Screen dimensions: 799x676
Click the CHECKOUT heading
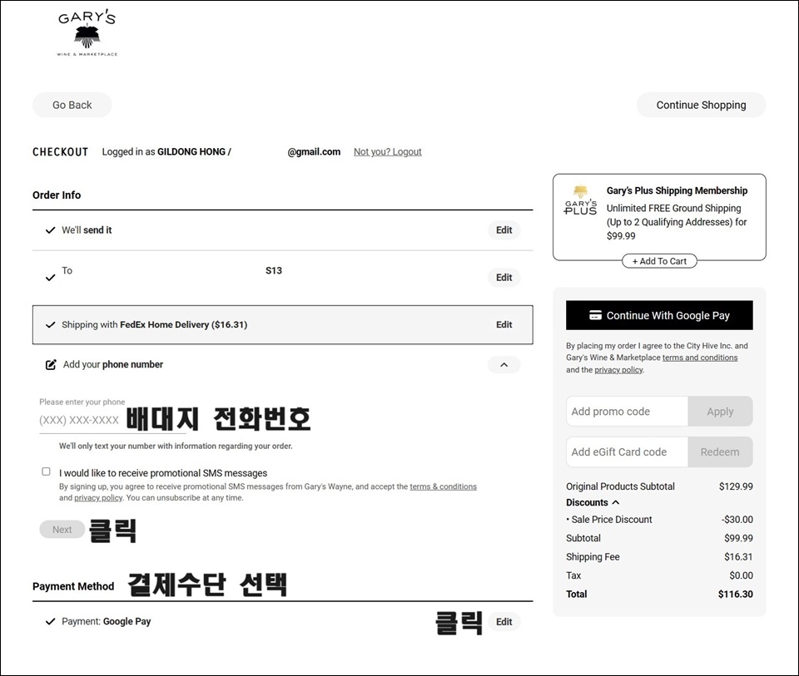(x=60, y=151)
